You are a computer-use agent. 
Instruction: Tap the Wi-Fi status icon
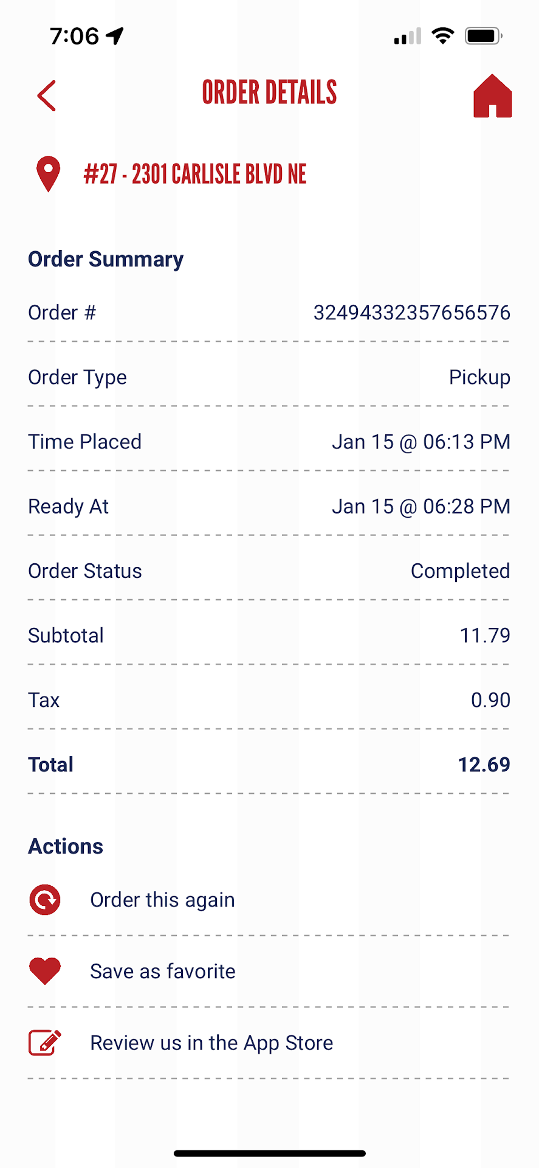tap(443, 36)
